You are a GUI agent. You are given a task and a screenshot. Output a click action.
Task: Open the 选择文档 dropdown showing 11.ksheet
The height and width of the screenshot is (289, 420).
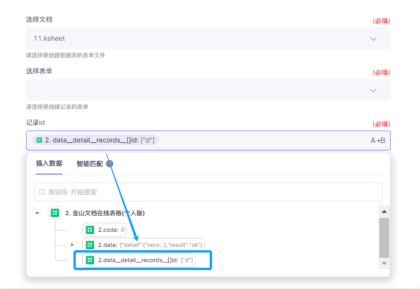point(208,38)
